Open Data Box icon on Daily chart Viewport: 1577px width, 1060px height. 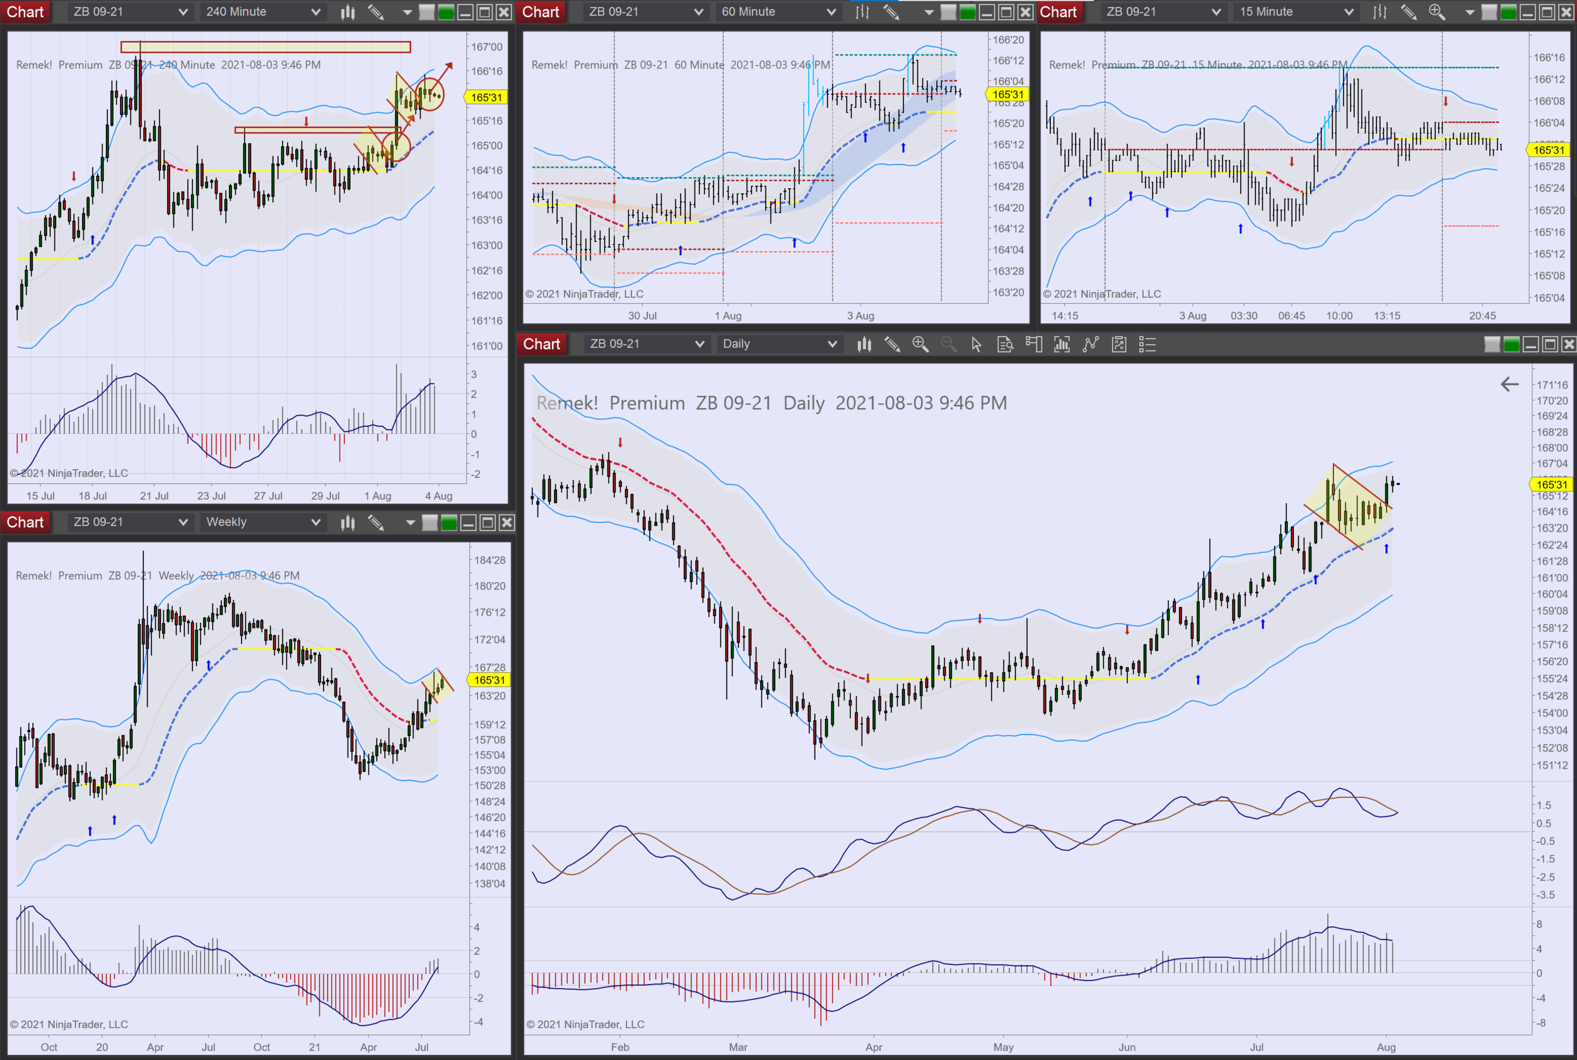(x=1005, y=345)
